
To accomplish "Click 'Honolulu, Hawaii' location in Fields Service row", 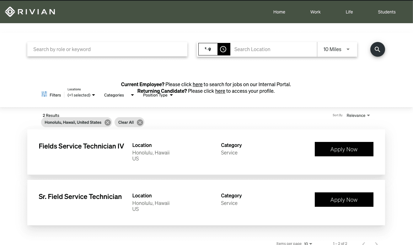I will pos(151,153).
